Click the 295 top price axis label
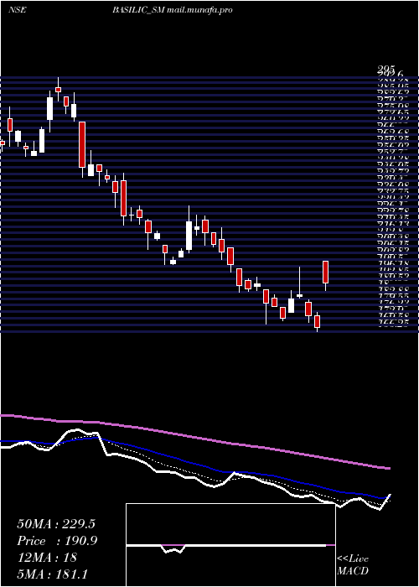The image size is (419, 587). (x=386, y=69)
